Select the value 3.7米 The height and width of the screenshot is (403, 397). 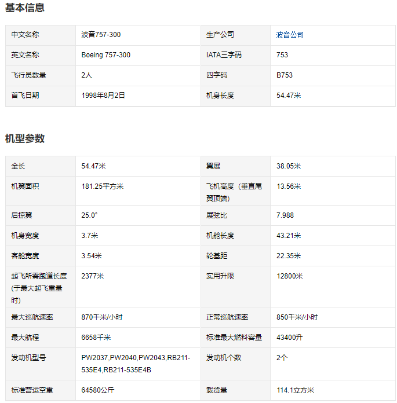[89, 236]
